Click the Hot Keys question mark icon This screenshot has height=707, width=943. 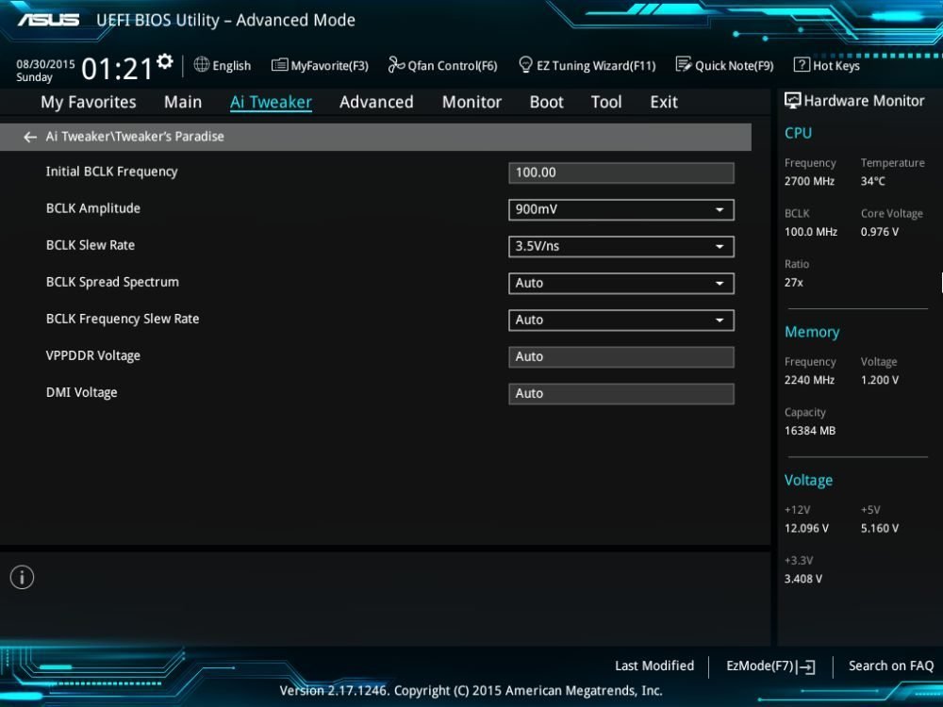tap(802, 64)
